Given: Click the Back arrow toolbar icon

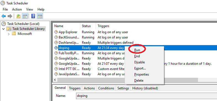Looking at the screenshot, I should [x=4, y=16].
